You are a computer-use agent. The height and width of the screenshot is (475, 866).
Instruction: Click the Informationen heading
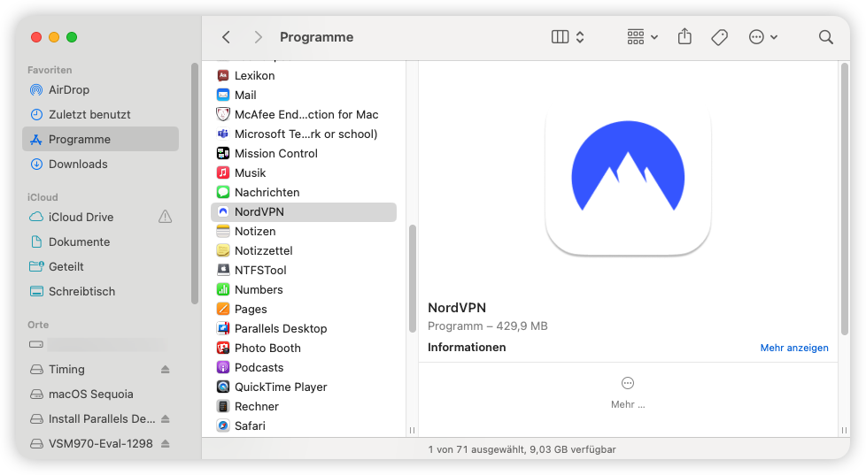click(x=467, y=347)
